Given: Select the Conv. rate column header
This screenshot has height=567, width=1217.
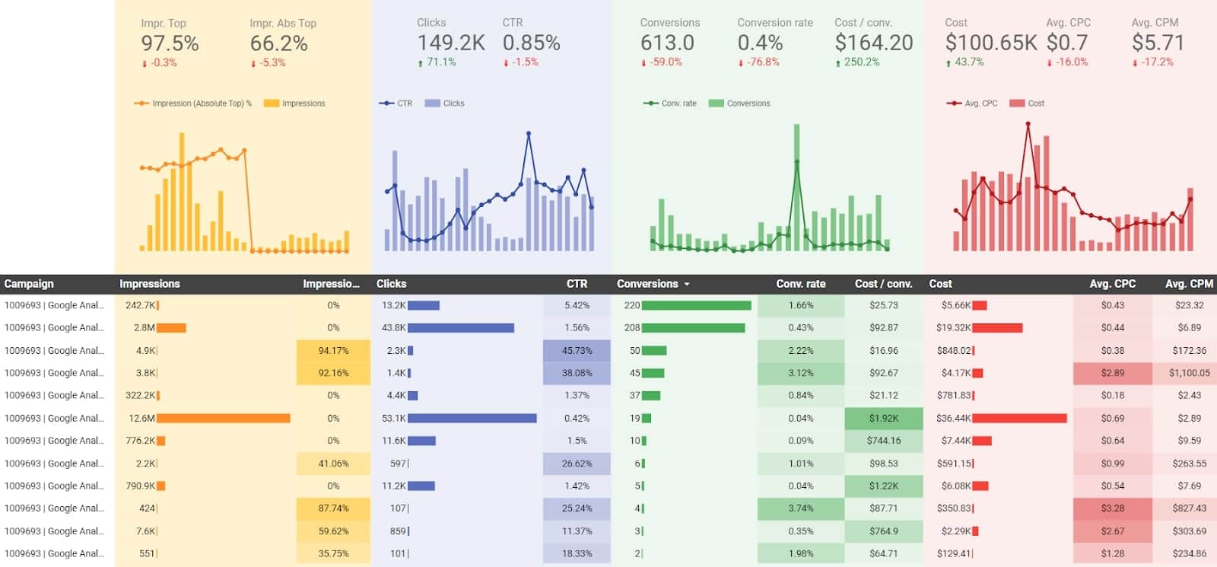Looking at the screenshot, I should pos(800,284).
